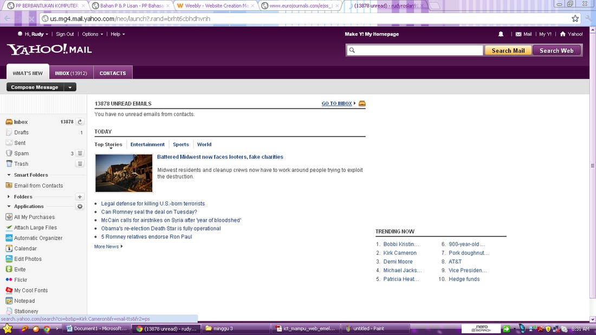Switch to Document1 Microsoft Word taskbar item
This screenshot has width=596, height=335.
[98, 328]
